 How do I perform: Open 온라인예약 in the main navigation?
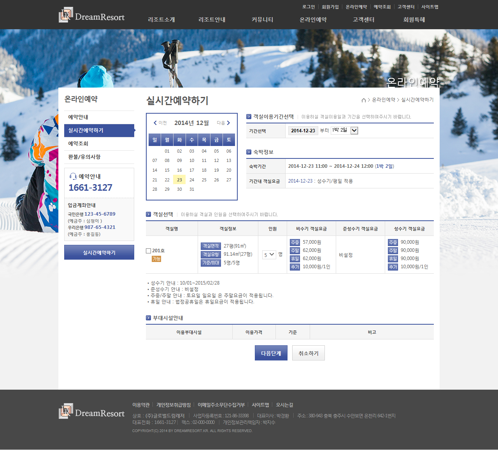click(313, 20)
